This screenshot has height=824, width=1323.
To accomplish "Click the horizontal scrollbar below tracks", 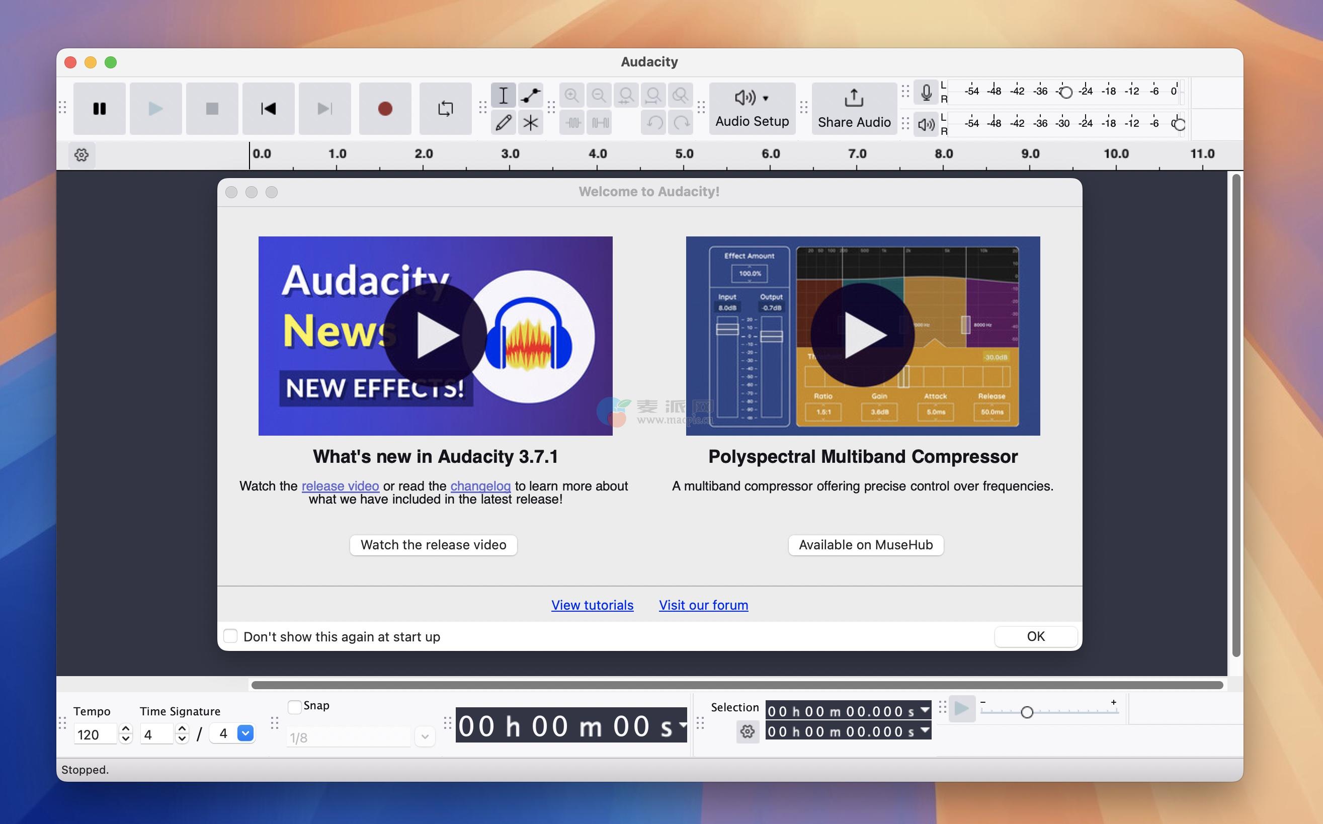I will coord(737,685).
